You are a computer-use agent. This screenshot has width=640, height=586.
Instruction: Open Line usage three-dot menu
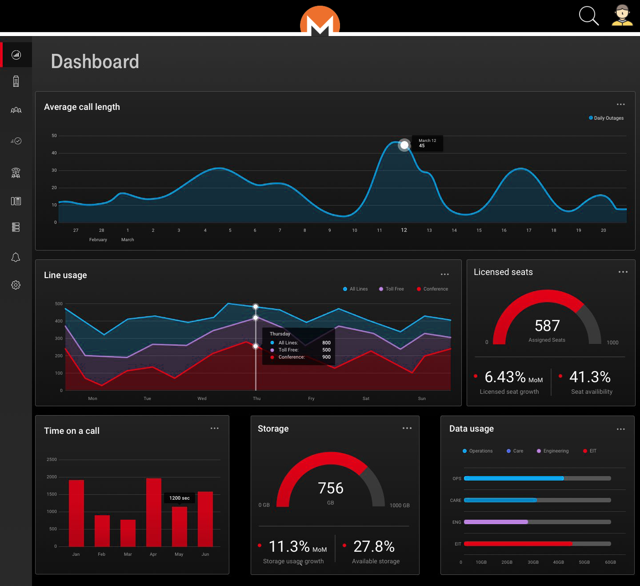click(x=444, y=275)
